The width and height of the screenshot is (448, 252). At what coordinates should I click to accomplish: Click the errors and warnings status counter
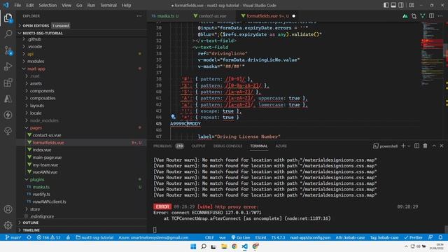point(48,237)
